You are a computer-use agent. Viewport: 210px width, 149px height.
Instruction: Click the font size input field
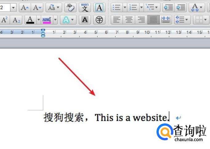[x=5, y=7]
